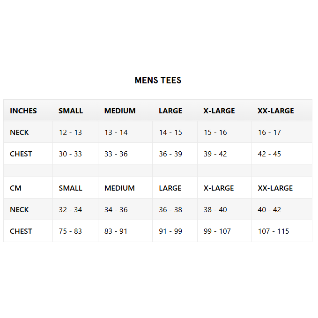
Task: Click the chest value 30 - 33
Action: (x=70, y=154)
